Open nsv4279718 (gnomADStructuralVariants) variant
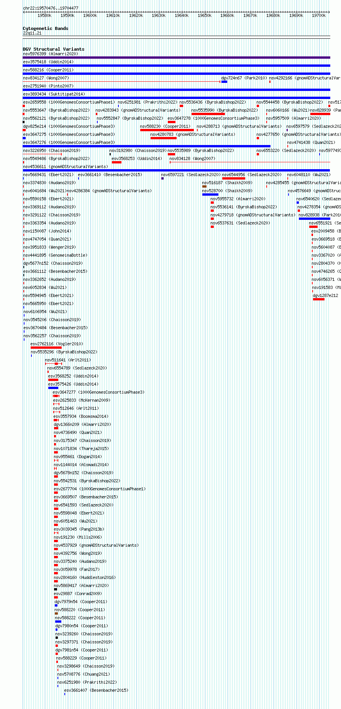The image size is (341, 709). [x=253, y=215]
